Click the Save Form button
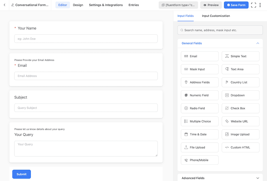Screen dimensions: 267x181 (x=236, y=5)
